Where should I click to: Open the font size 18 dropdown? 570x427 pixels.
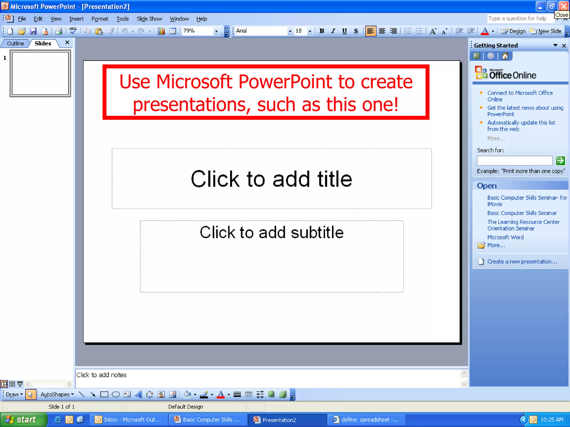tap(310, 31)
